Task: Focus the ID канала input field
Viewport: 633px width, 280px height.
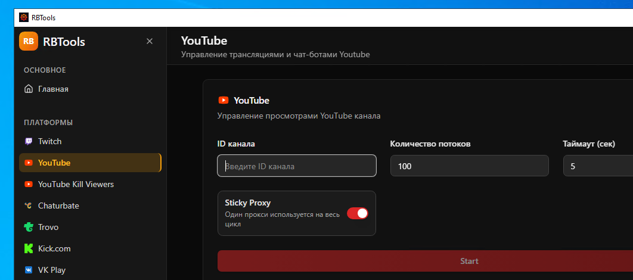Action: pyautogui.click(x=297, y=166)
